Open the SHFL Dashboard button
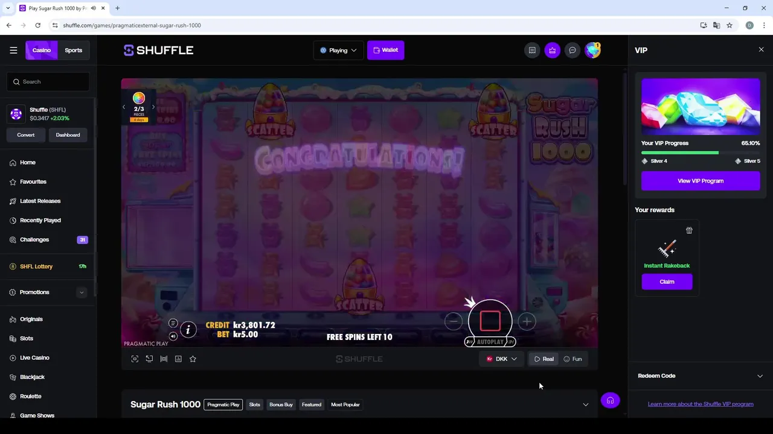The width and height of the screenshot is (773, 434). [68, 135]
